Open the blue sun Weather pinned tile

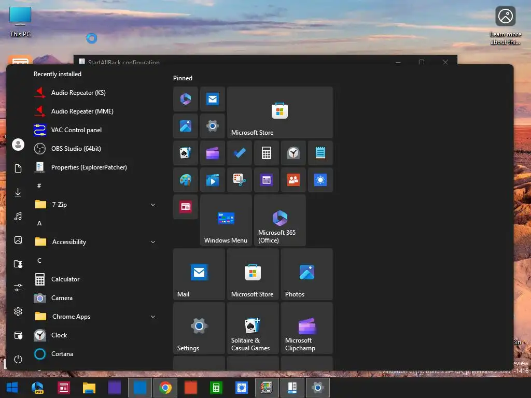click(320, 180)
